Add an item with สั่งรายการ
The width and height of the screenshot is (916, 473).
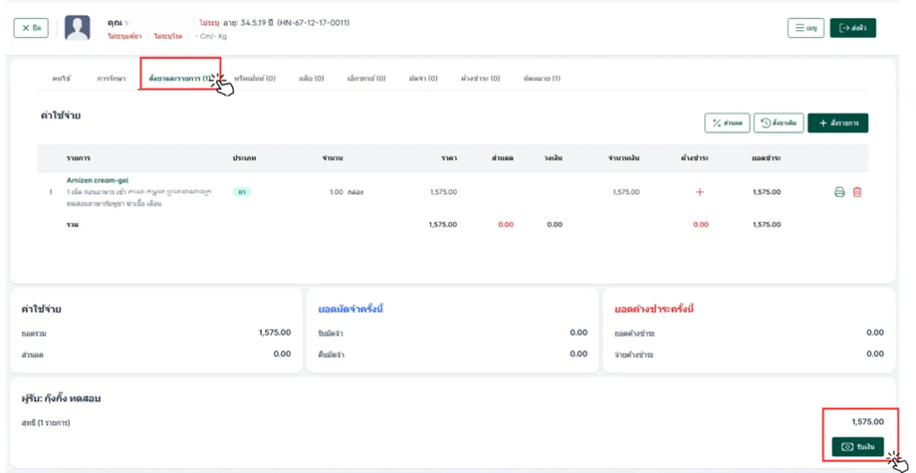837,123
